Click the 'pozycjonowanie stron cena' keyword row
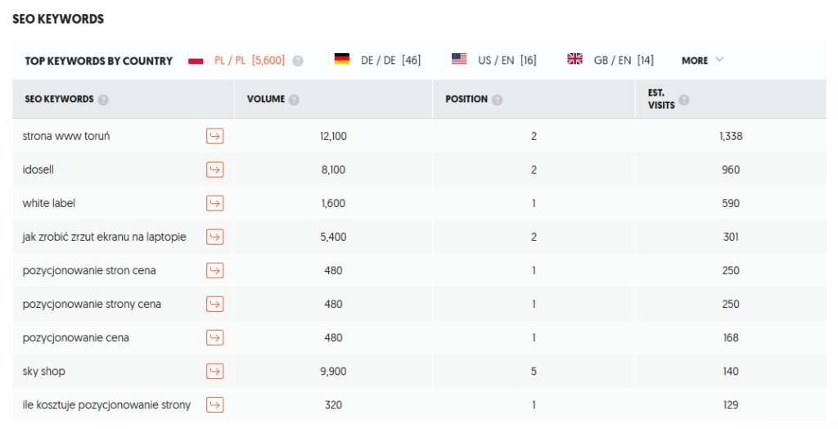 point(89,270)
